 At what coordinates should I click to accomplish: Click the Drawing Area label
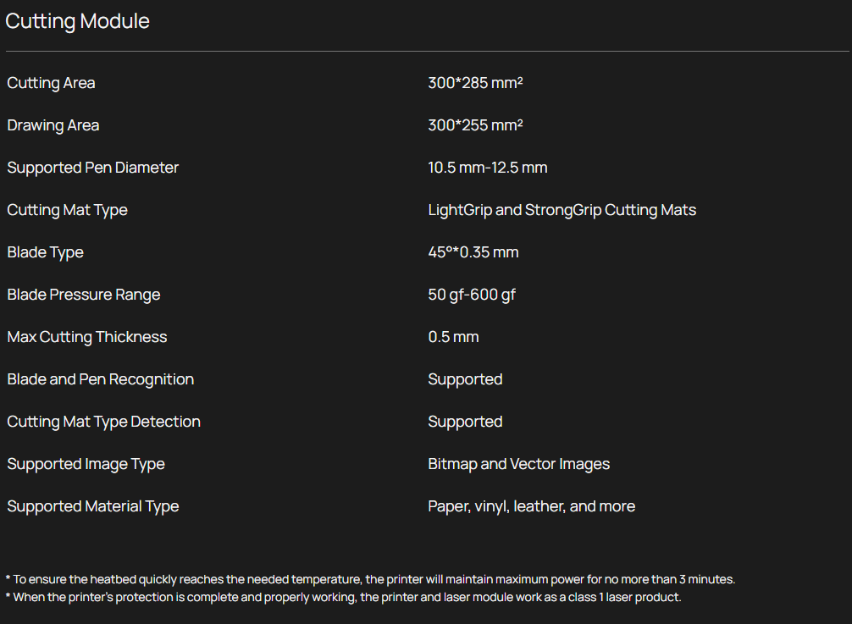point(53,125)
